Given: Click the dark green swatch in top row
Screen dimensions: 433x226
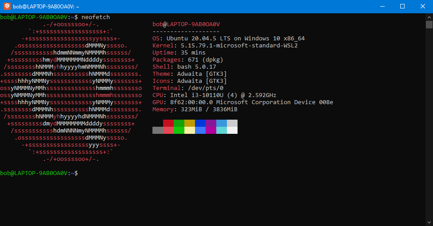Looking at the screenshot, I should tap(179, 123).
